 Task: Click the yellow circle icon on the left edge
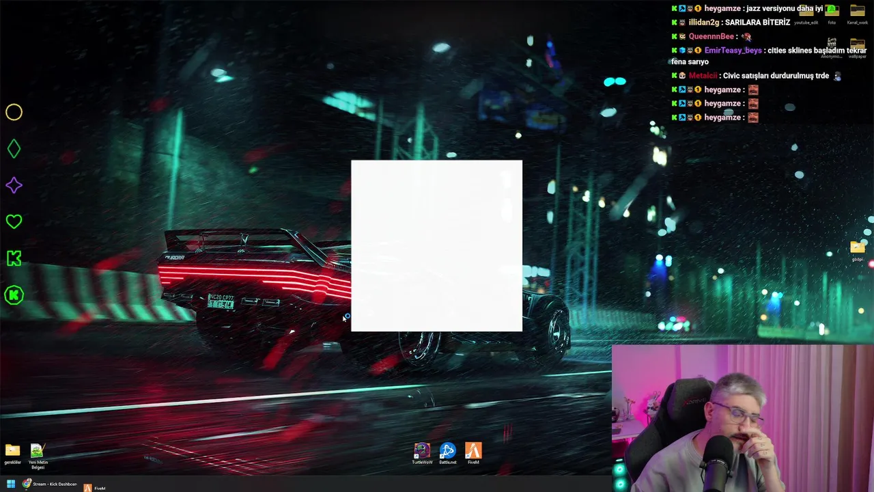click(14, 112)
